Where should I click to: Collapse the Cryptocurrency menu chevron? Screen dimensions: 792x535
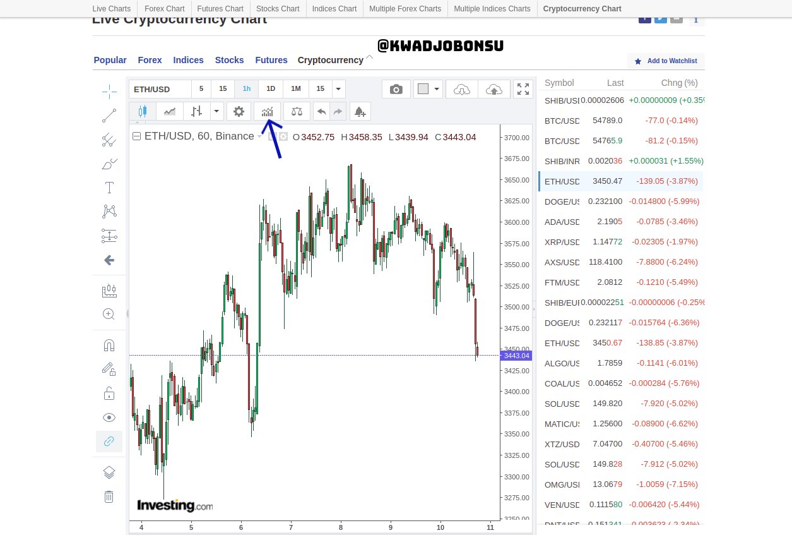coord(370,57)
